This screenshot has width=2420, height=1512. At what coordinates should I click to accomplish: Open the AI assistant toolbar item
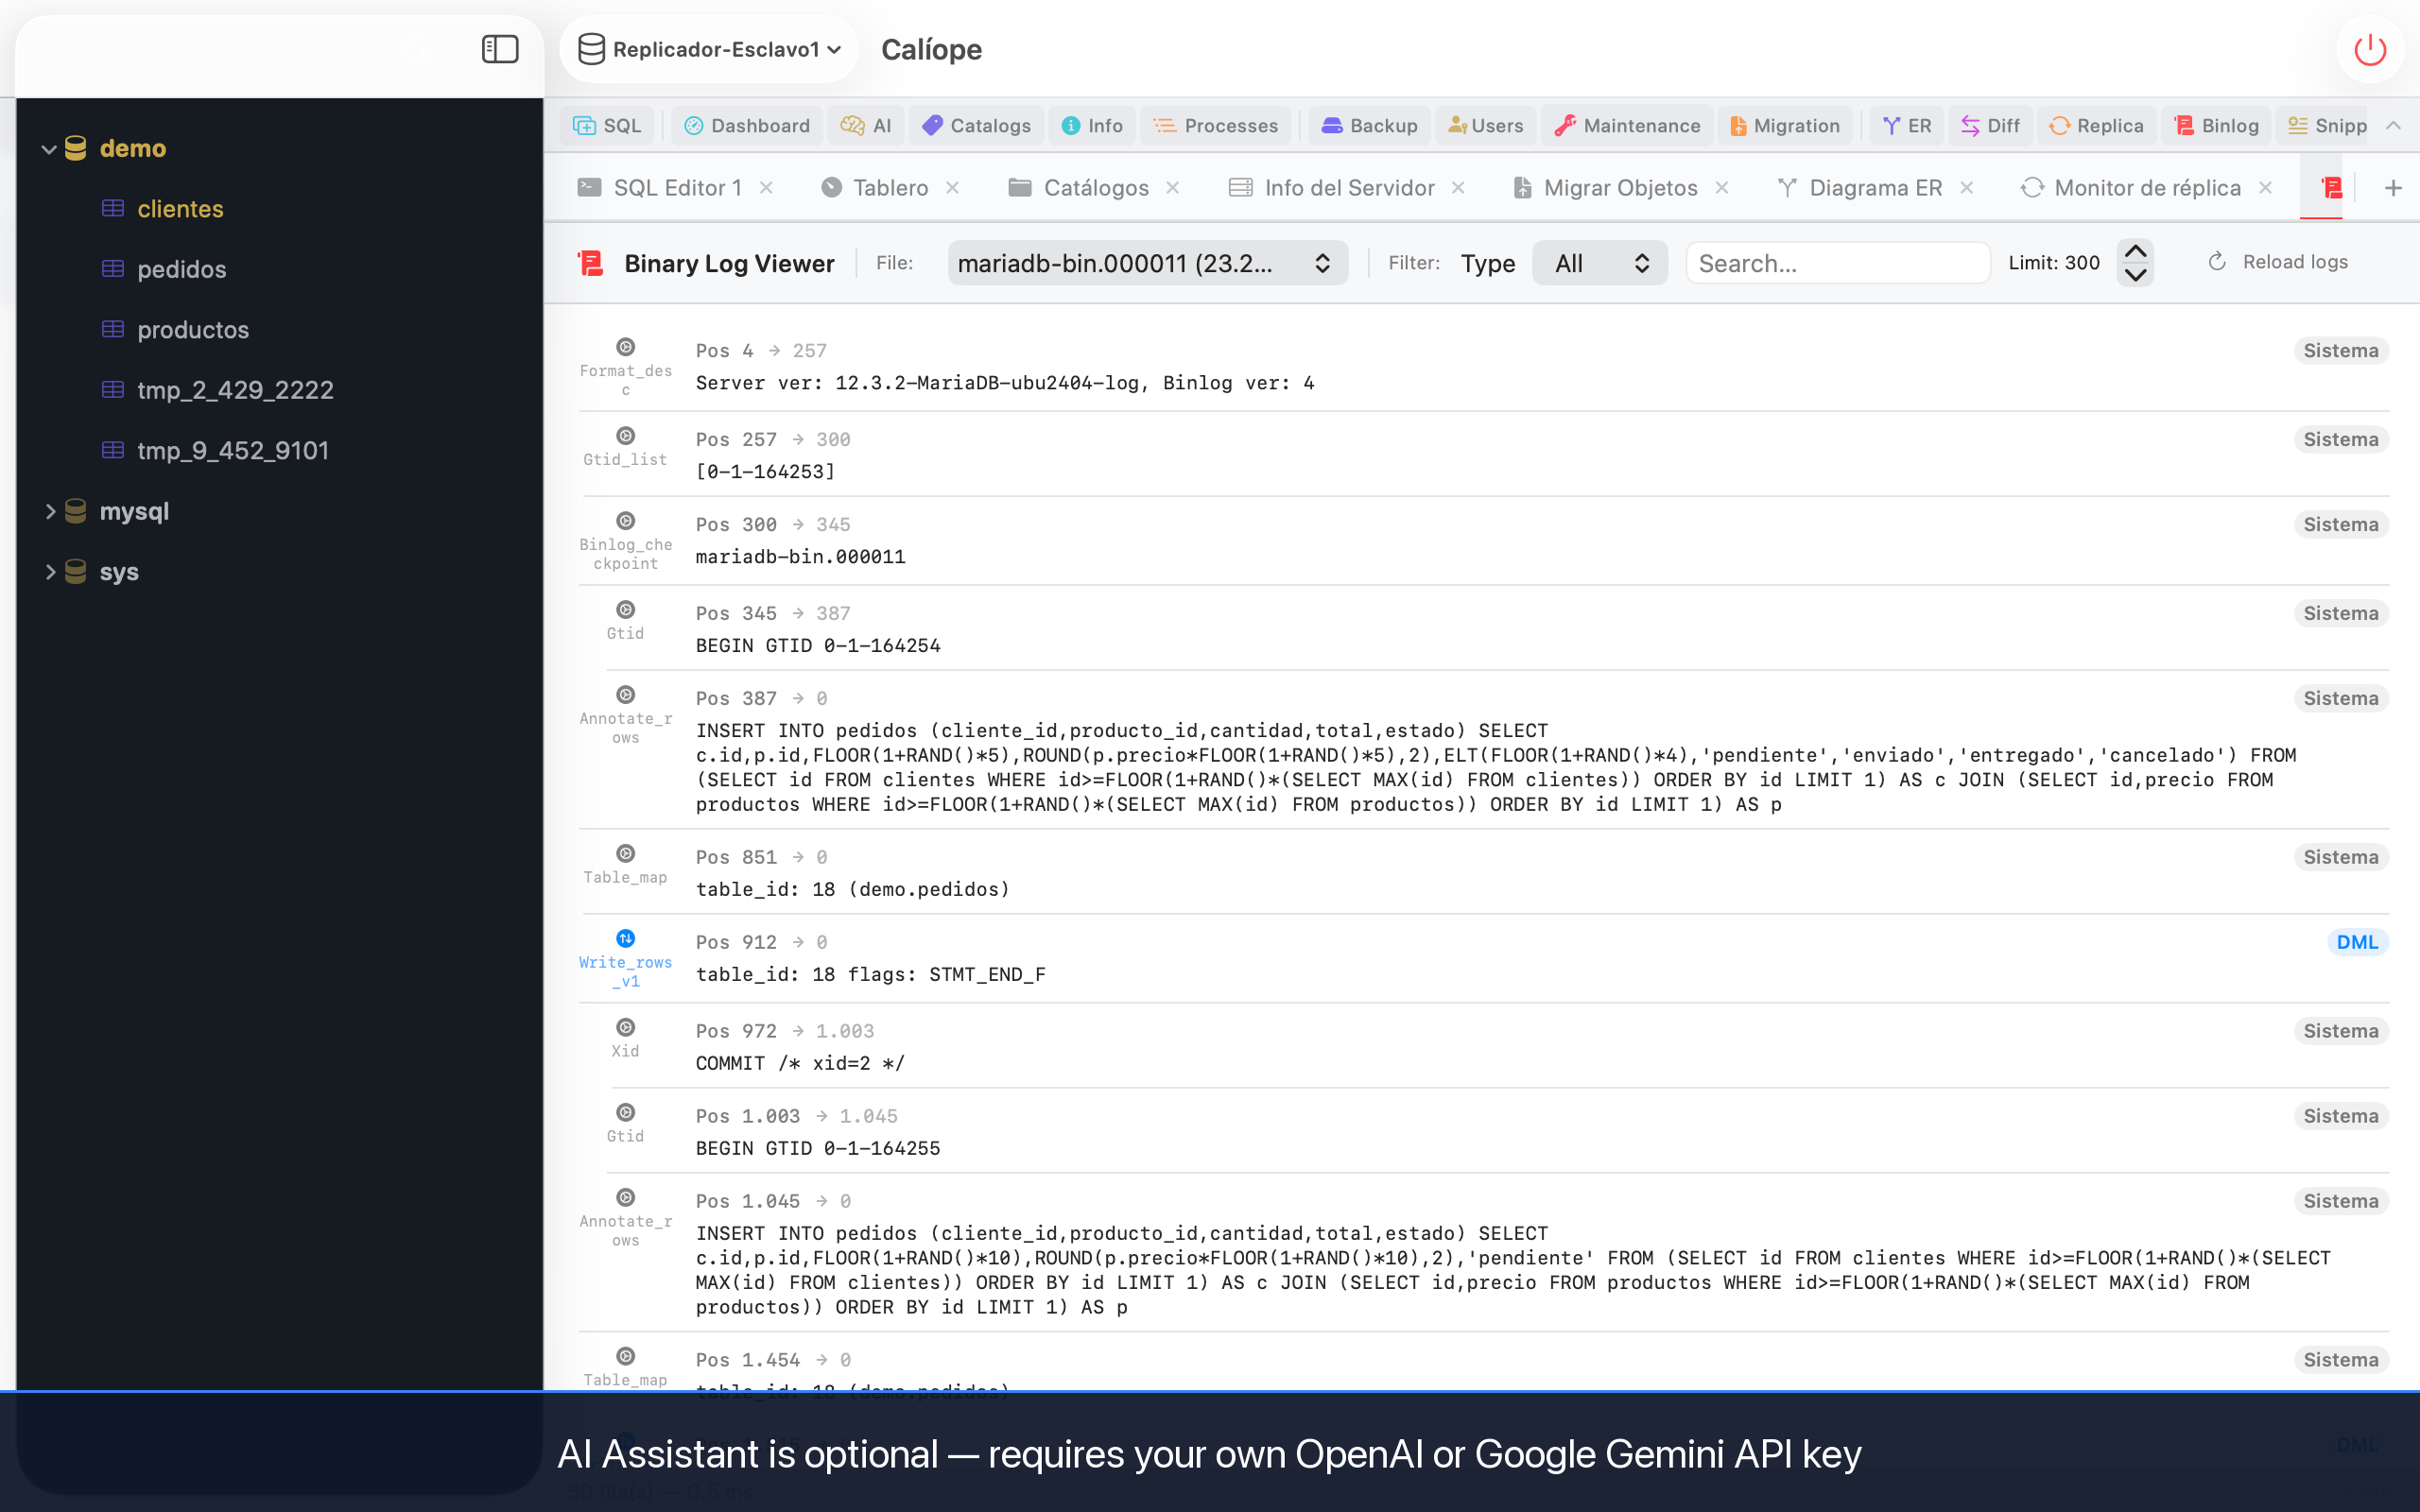866,125
